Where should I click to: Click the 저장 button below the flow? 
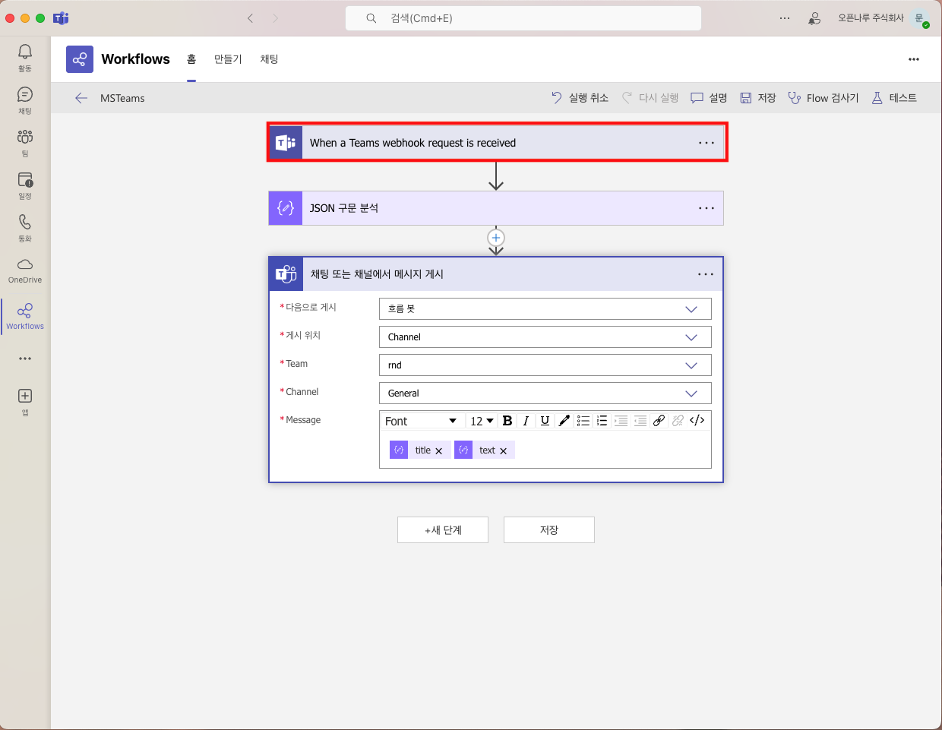(x=548, y=530)
